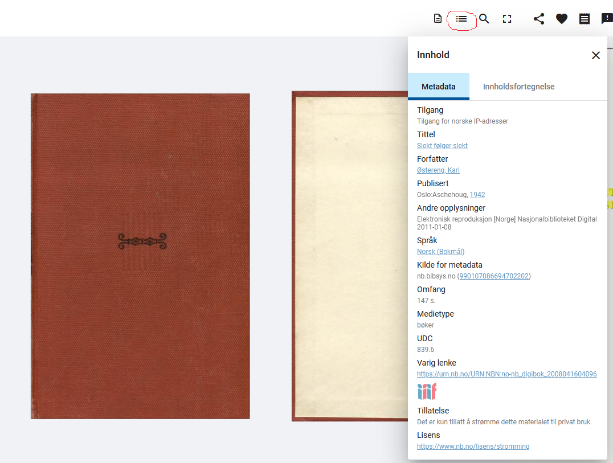Open the permanent URN link

(x=506, y=374)
